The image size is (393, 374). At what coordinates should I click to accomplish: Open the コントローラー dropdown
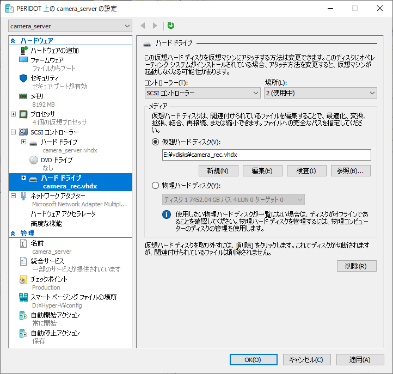202,93
